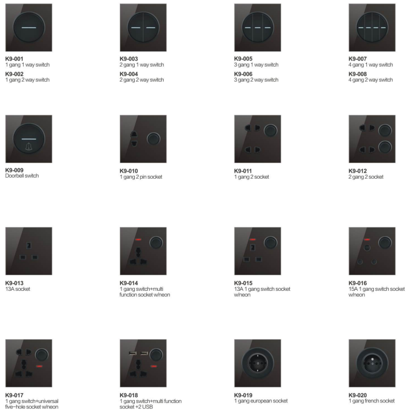
Task: Open the K9-017 universal five-hole socket image
Action: [x=29, y=363]
